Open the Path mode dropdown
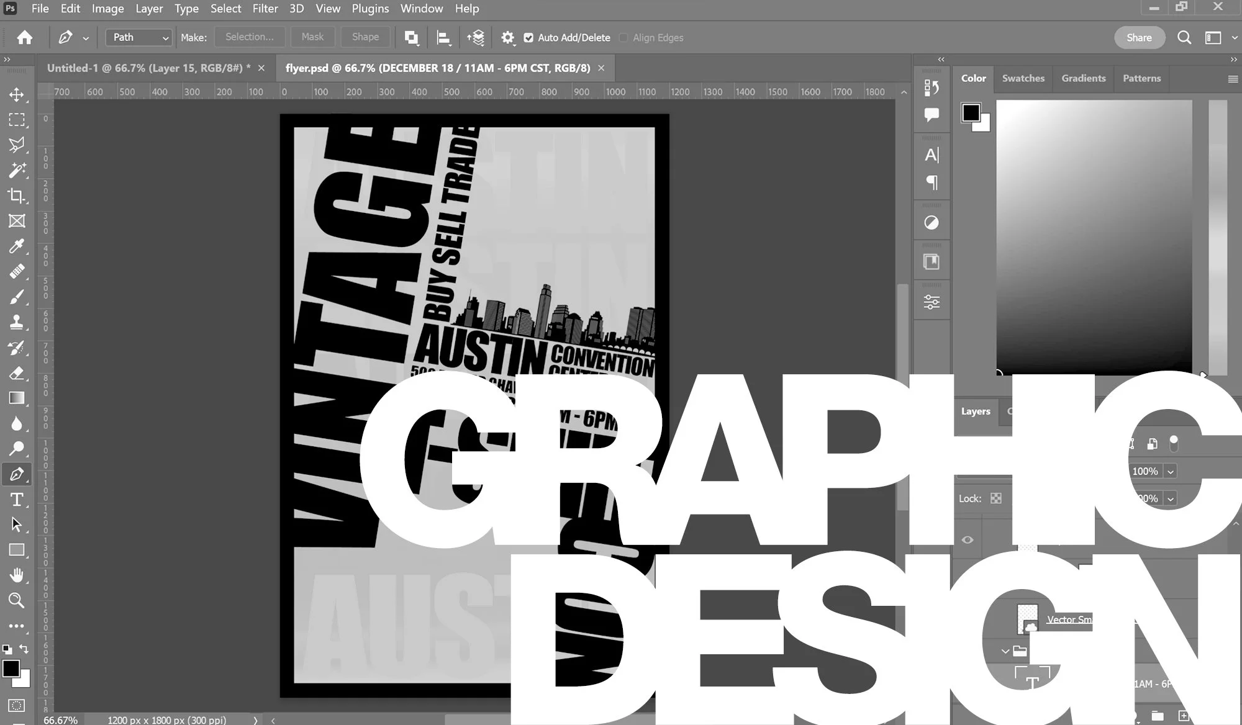The image size is (1242, 725). [138, 37]
